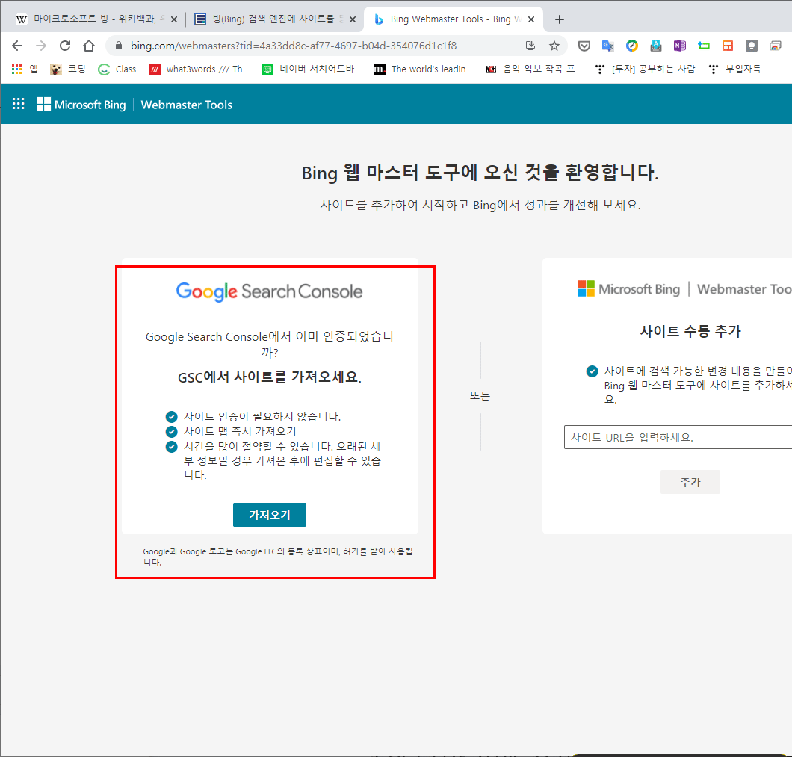Open the 음악 악보 작곡 프 bookmark

coord(533,69)
